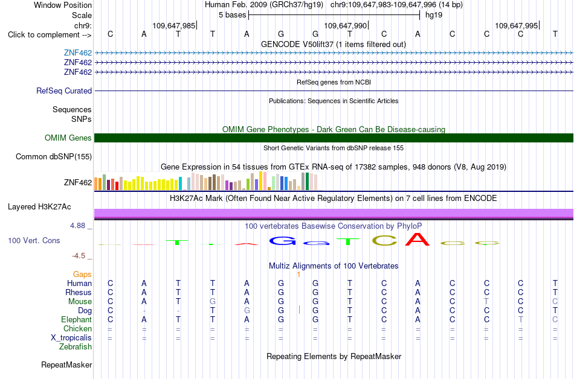The width and height of the screenshot is (574, 379).
Task: Click the '100 Vert. Cons' track label
Action: coord(34,240)
